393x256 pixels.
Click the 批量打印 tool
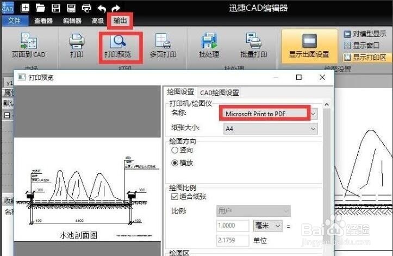pos(254,45)
